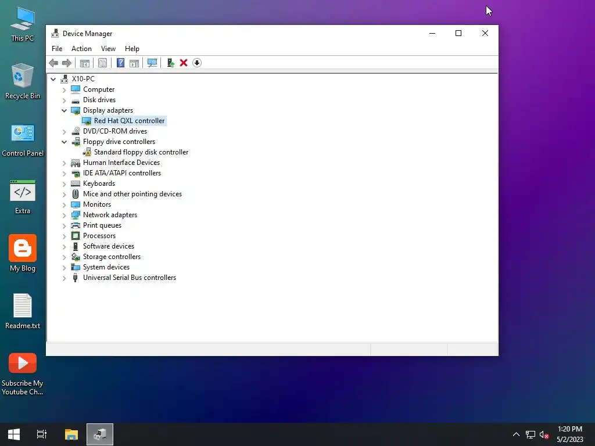
Task: Select Subscribe My Youtube Channel shortcut
Action: (23, 375)
